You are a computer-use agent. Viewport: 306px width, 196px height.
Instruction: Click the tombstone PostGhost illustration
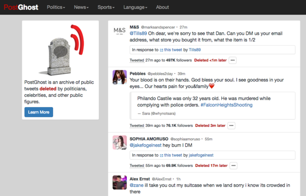(x=62, y=50)
